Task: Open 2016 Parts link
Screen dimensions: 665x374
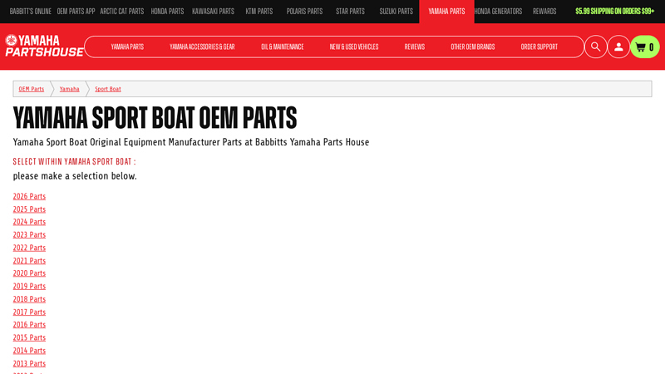Action: pyautogui.click(x=29, y=324)
